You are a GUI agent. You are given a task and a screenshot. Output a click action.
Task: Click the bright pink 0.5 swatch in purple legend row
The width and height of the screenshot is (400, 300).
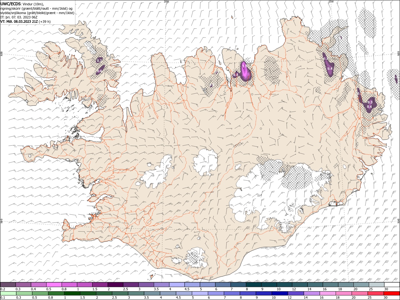click(x=54, y=285)
